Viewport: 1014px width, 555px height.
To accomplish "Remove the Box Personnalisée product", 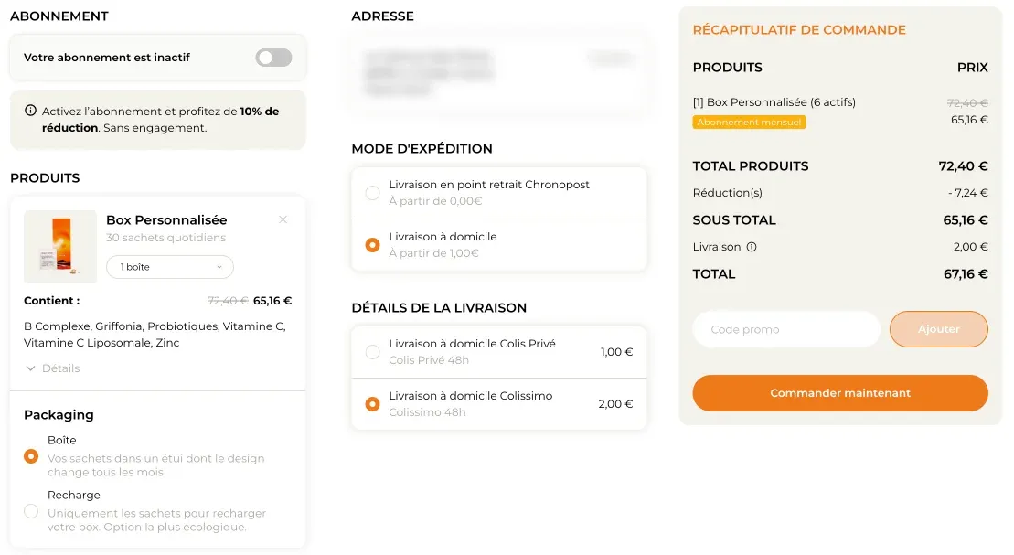I will click(283, 219).
